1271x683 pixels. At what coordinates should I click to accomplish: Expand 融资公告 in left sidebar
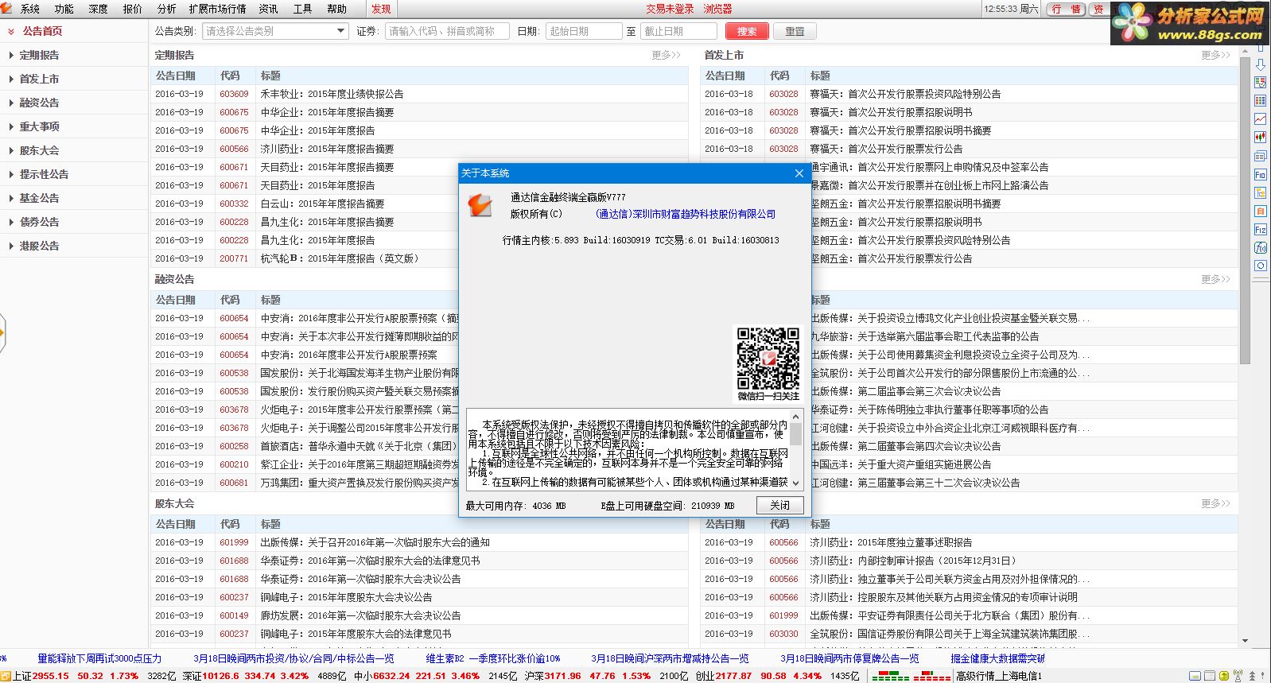(39, 103)
